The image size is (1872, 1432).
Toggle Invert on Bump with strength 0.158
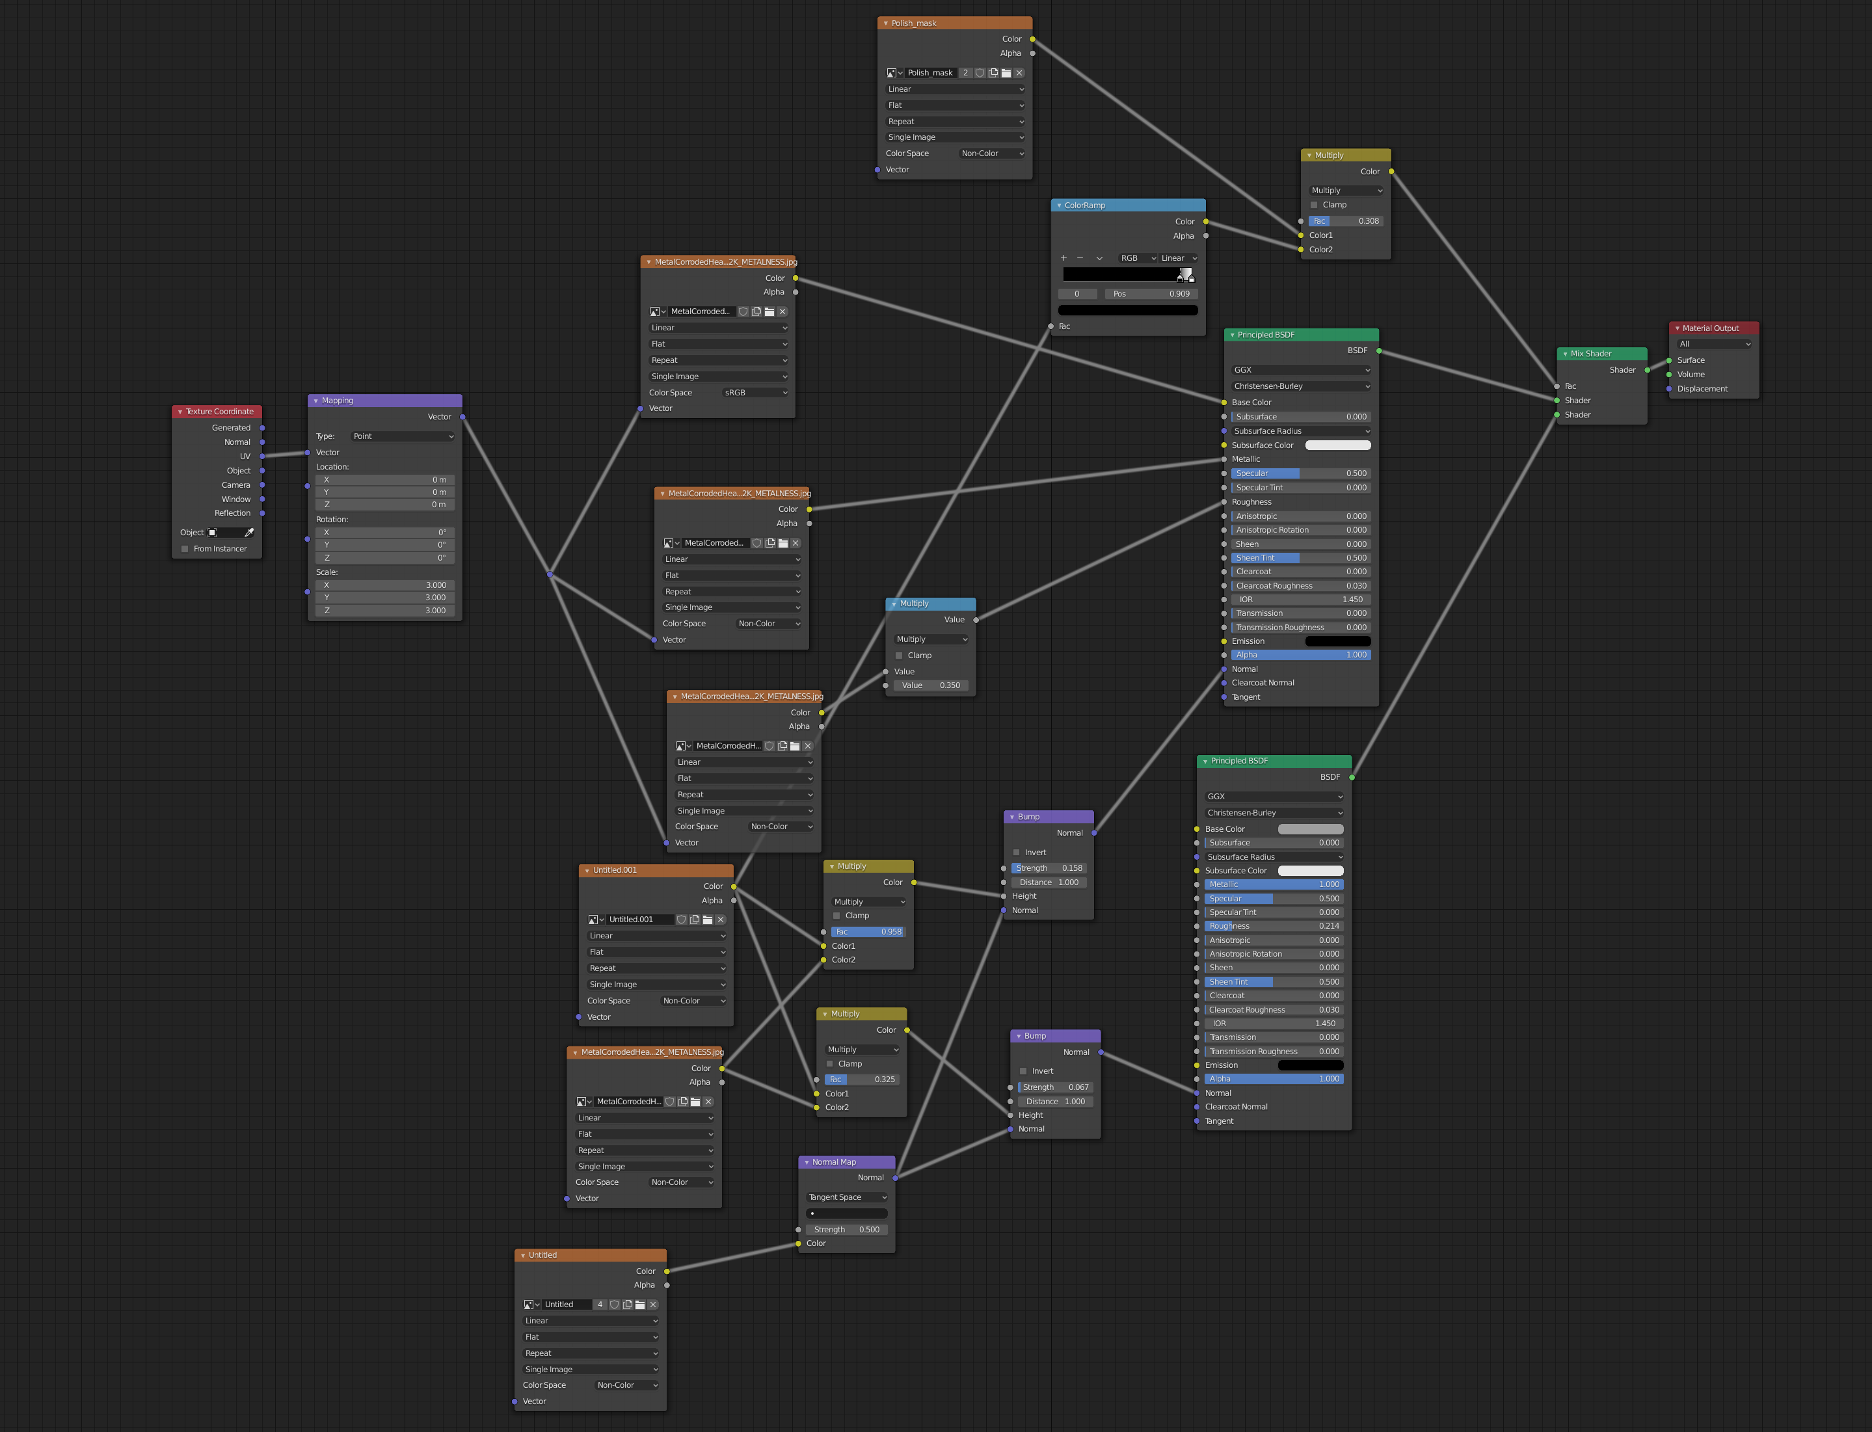click(x=1016, y=853)
